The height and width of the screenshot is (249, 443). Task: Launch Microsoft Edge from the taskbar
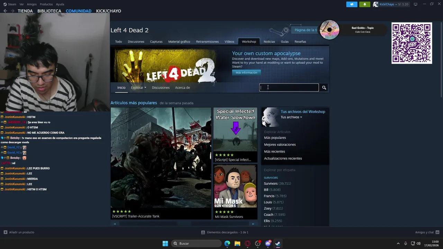point(227,243)
